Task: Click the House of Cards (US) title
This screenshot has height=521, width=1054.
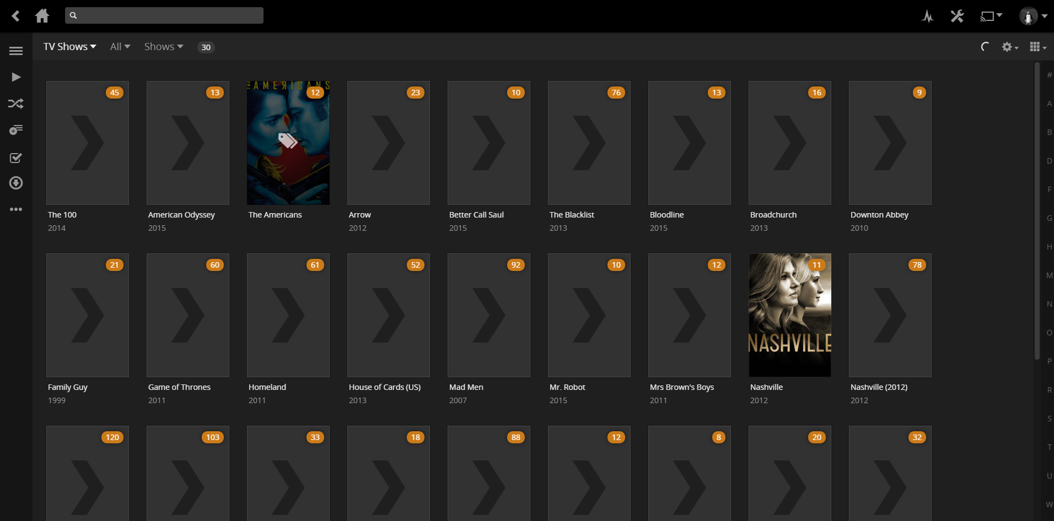Action: click(385, 387)
